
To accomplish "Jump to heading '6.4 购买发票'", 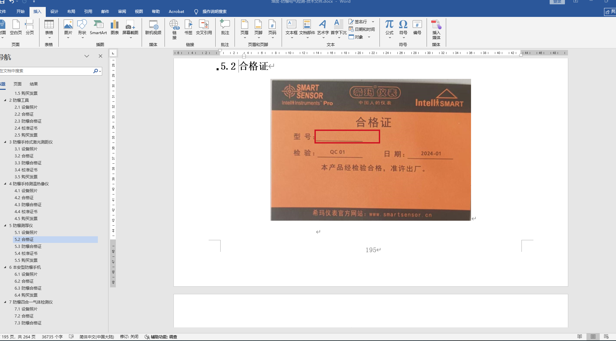I will [26, 295].
